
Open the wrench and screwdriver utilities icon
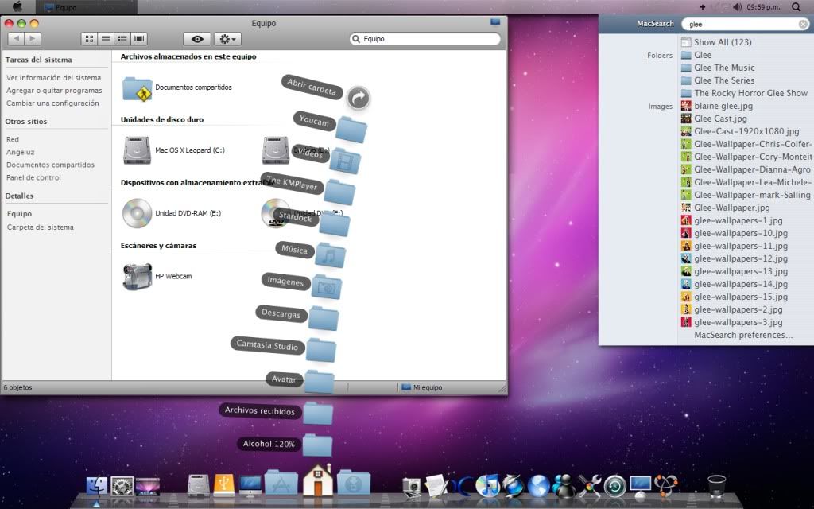(x=590, y=486)
